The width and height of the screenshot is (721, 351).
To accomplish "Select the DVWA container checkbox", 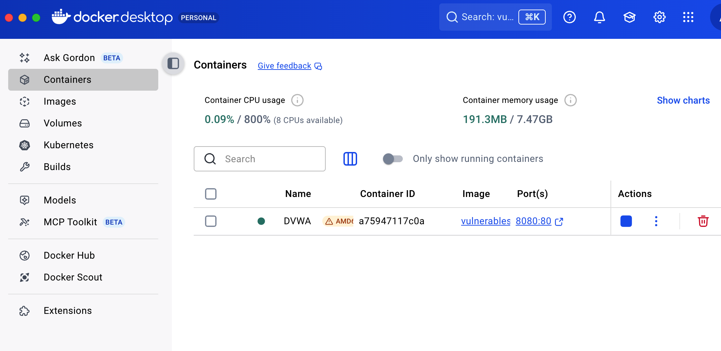I will tap(211, 221).
